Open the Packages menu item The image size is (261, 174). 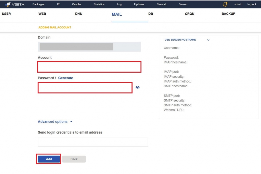pyautogui.click(x=38, y=4)
